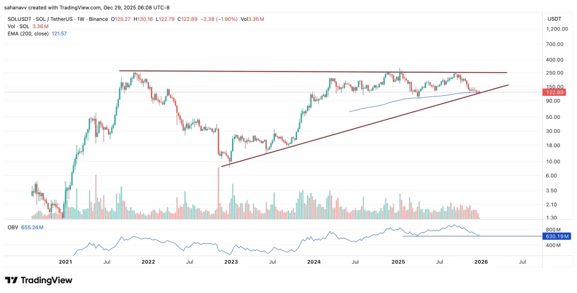Viewport: 577px width, 293px height.
Task: Select the EMA (200, close) indicator label
Action: [28, 34]
